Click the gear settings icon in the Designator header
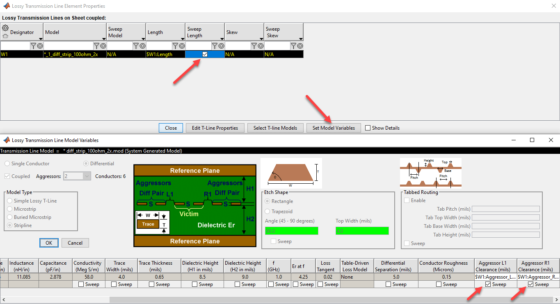The height and width of the screenshot is (304, 560). point(5,28)
